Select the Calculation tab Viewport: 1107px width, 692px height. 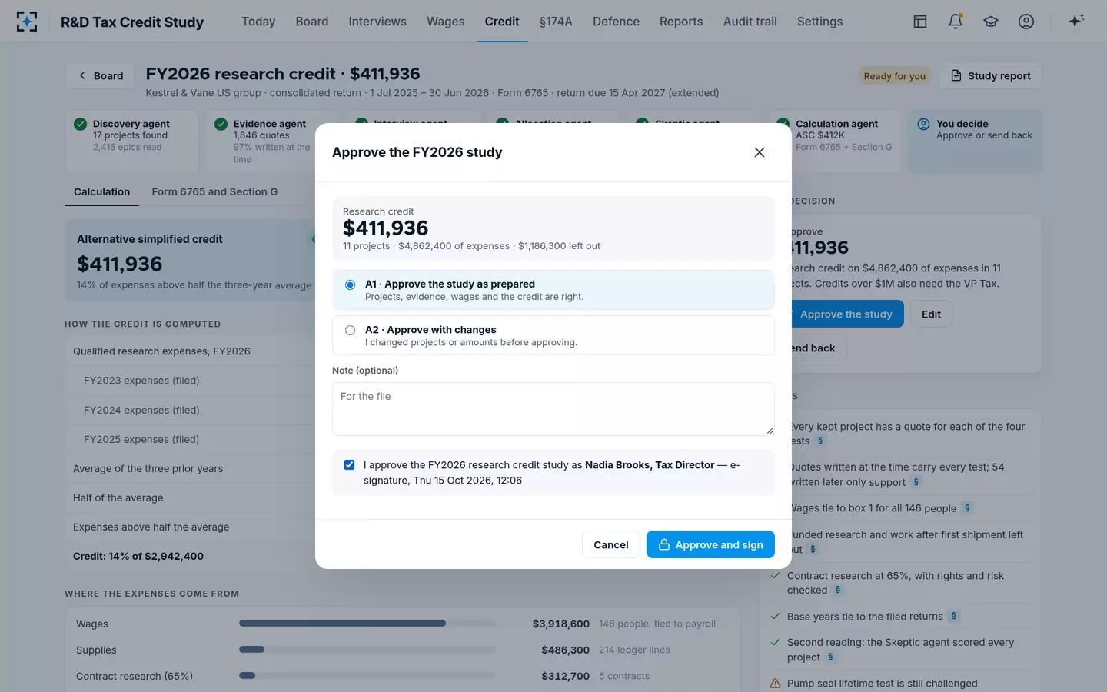coord(101,192)
